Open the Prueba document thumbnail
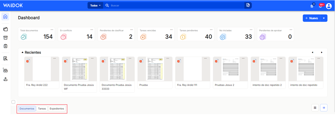Screen dimensions: 335x116 point(155,69)
